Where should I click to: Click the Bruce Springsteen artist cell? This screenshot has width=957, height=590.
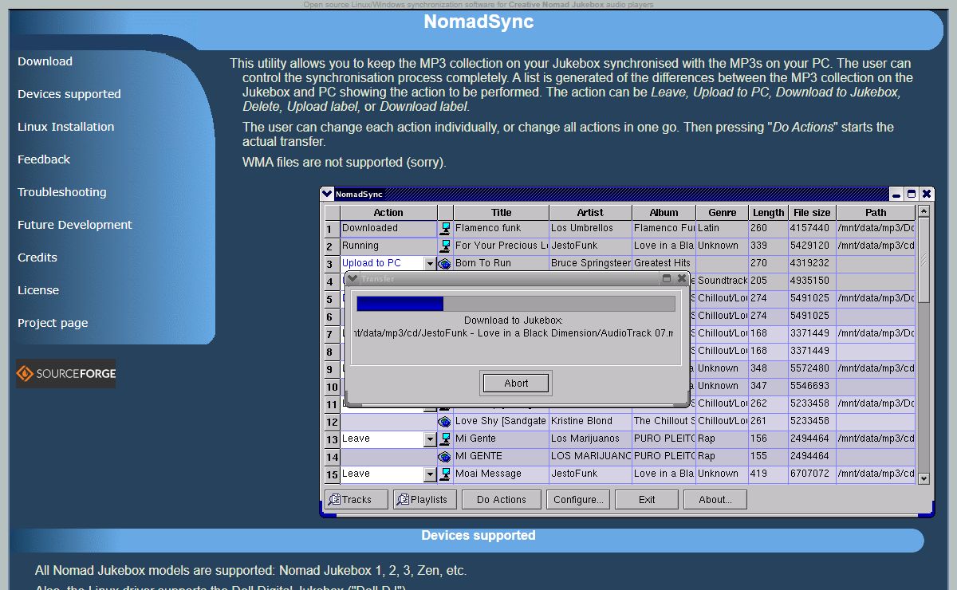point(590,263)
